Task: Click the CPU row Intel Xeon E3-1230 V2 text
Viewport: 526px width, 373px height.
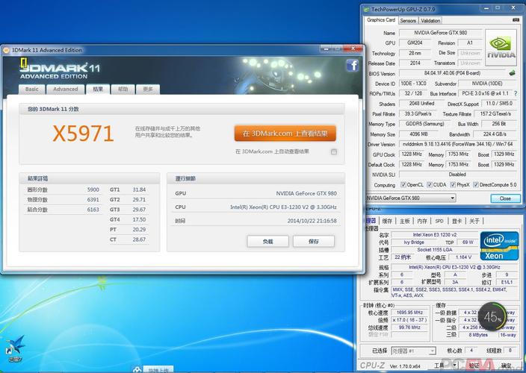Action: (x=283, y=207)
